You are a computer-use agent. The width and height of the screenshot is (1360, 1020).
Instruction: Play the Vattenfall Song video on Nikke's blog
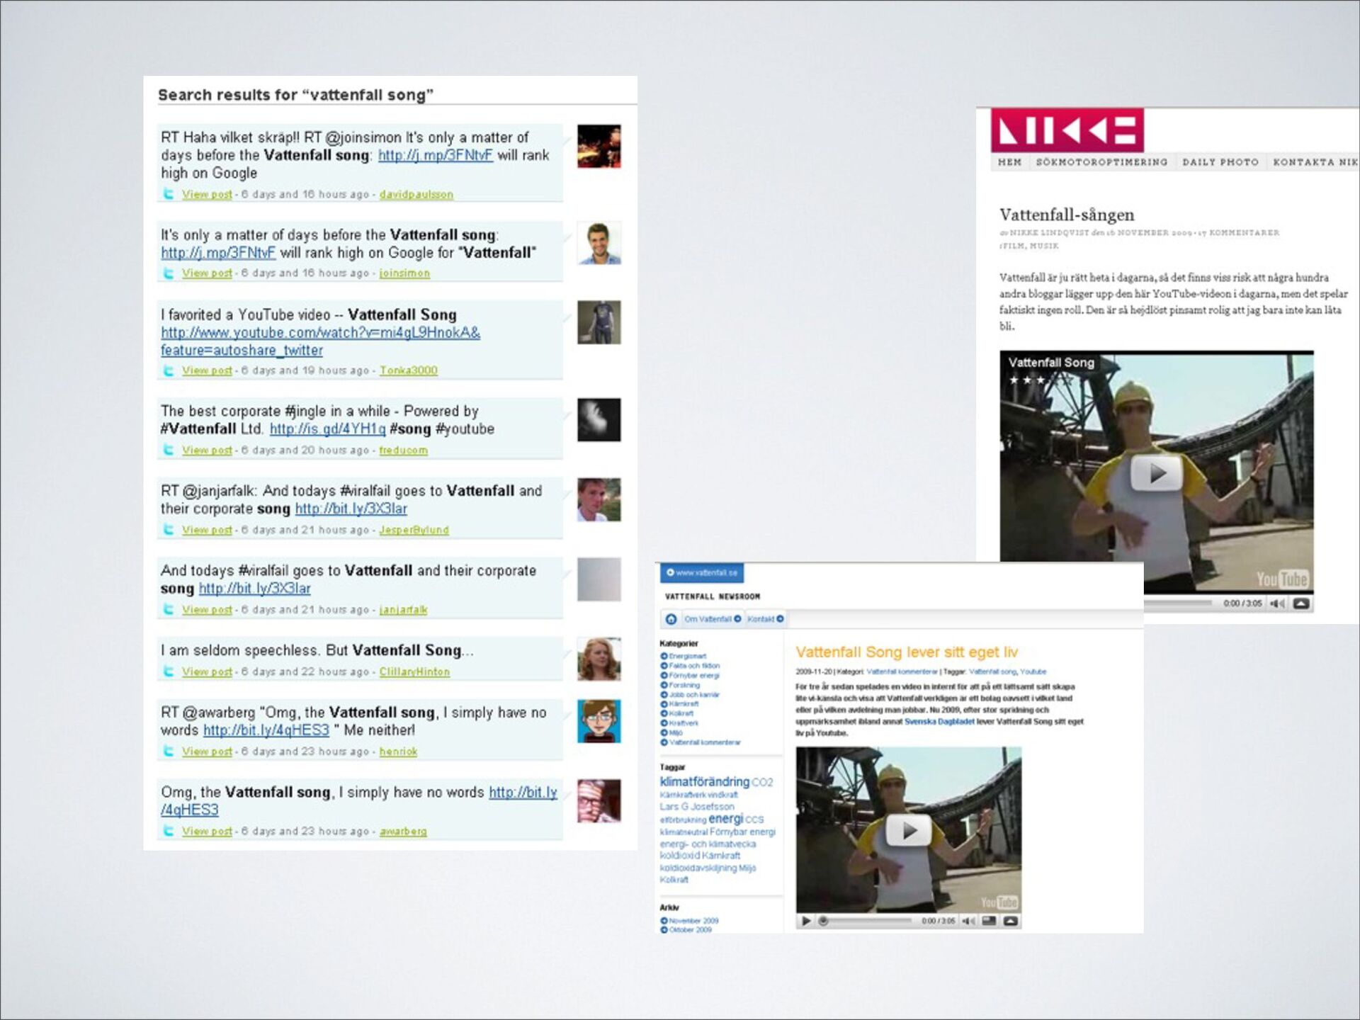1156,473
